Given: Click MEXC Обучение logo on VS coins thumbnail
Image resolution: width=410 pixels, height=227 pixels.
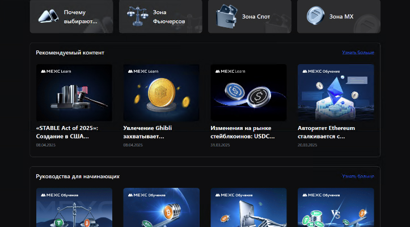Looking at the screenshot, I should pos(321,195).
